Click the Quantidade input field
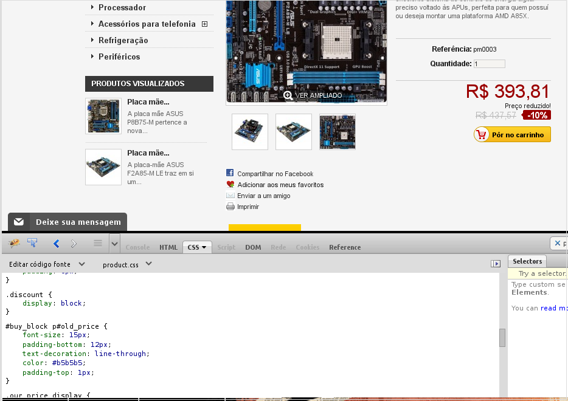Viewport: 568px width, 401px height. [490, 64]
